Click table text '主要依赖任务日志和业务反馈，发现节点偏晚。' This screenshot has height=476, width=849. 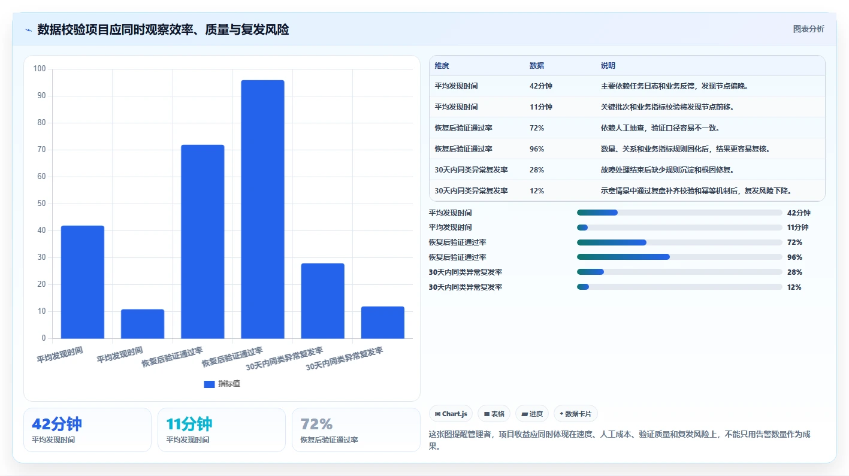pos(675,86)
